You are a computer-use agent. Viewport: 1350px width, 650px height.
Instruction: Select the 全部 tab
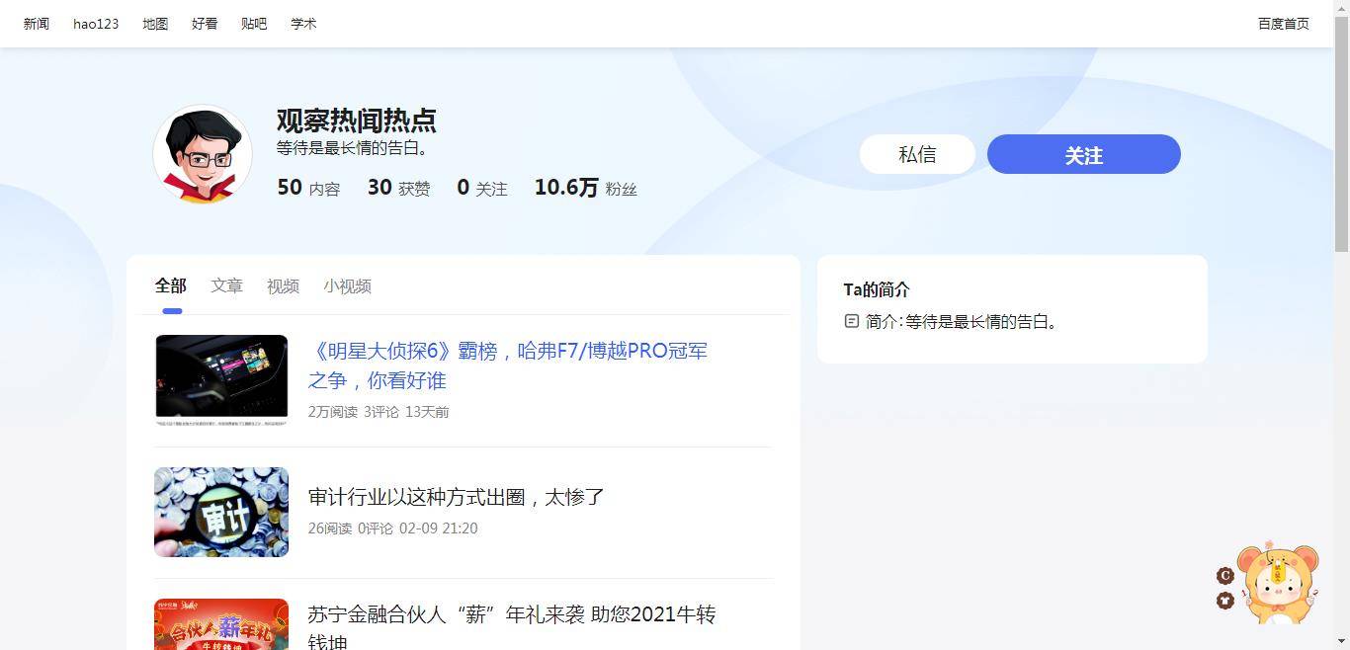[171, 285]
